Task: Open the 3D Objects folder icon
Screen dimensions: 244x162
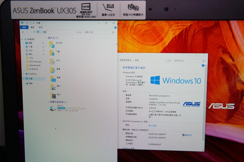Action: pyautogui.click(x=52, y=45)
